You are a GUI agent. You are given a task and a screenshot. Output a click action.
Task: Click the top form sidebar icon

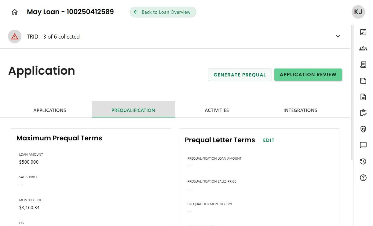pyautogui.click(x=363, y=32)
